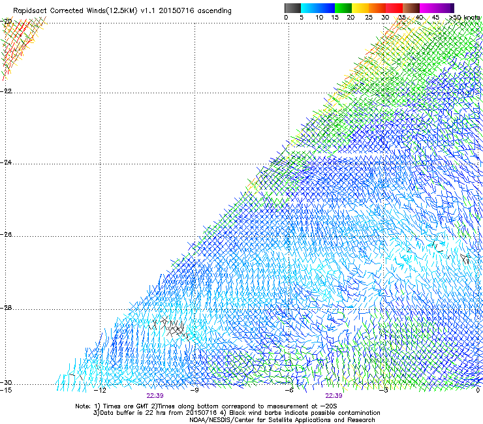Click the -26 latitude axis label
483x424 pixels.
click(x=6, y=235)
